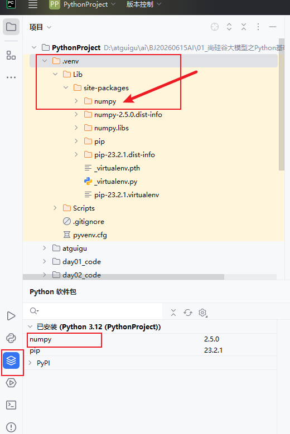Screen dimensions: 290x434
Task: Click the Select Opened File crosshair icon
Action: (x=215, y=27)
